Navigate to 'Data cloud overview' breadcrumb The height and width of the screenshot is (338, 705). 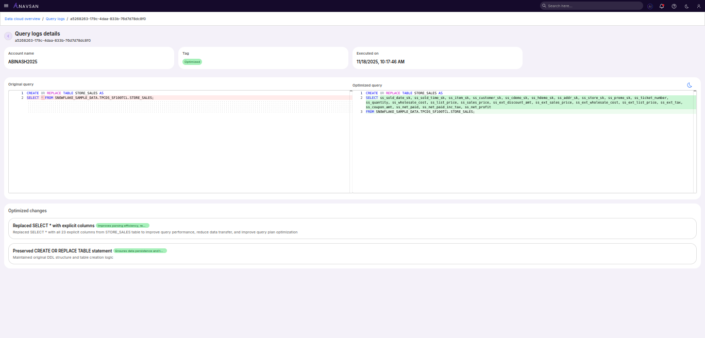(22, 19)
